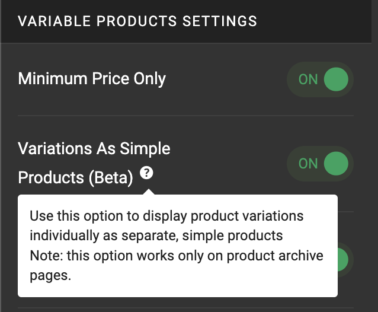Click the divider line below Minimum Price Only
The width and height of the screenshot is (378, 312).
pos(185,116)
